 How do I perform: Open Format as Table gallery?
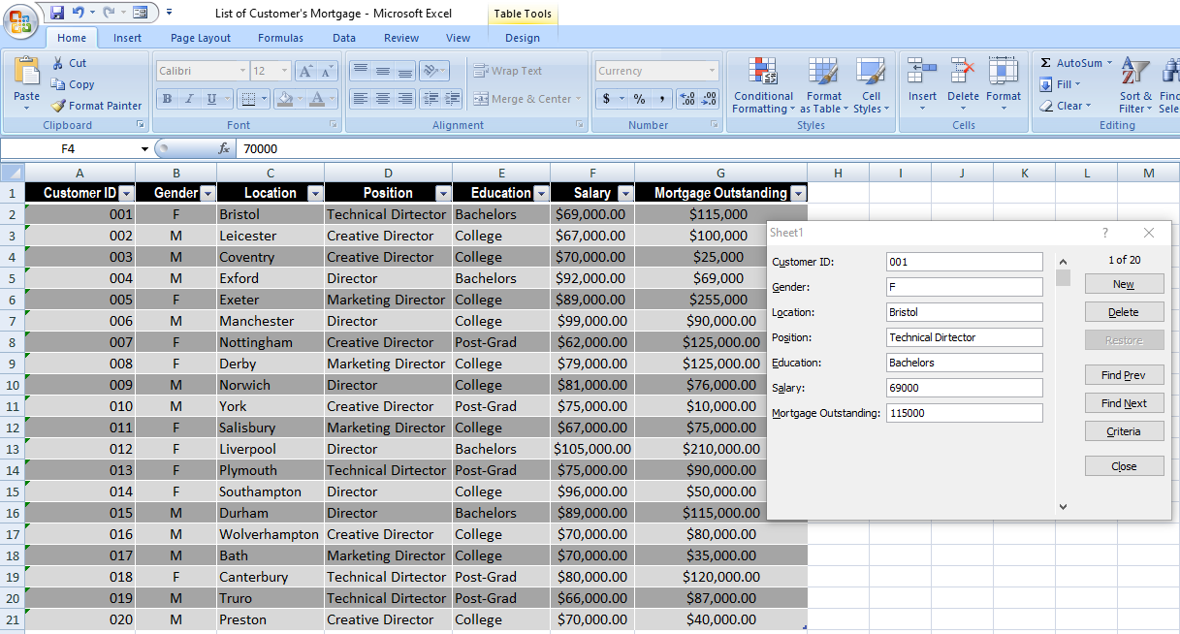click(824, 84)
